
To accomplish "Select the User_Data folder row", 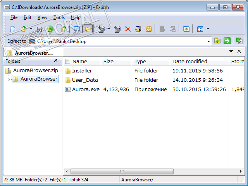I will click(x=154, y=80).
